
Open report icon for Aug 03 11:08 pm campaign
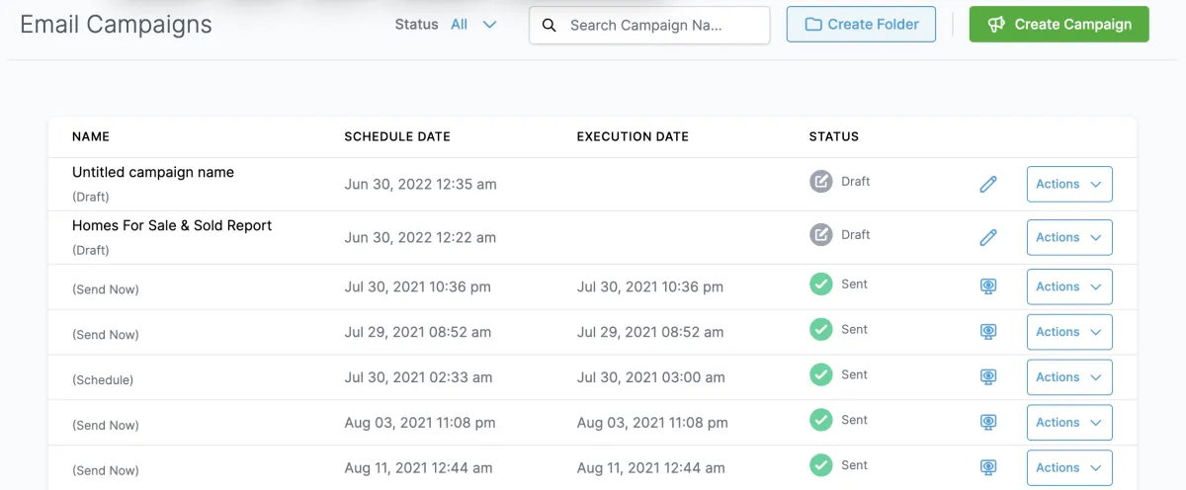coord(987,423)
